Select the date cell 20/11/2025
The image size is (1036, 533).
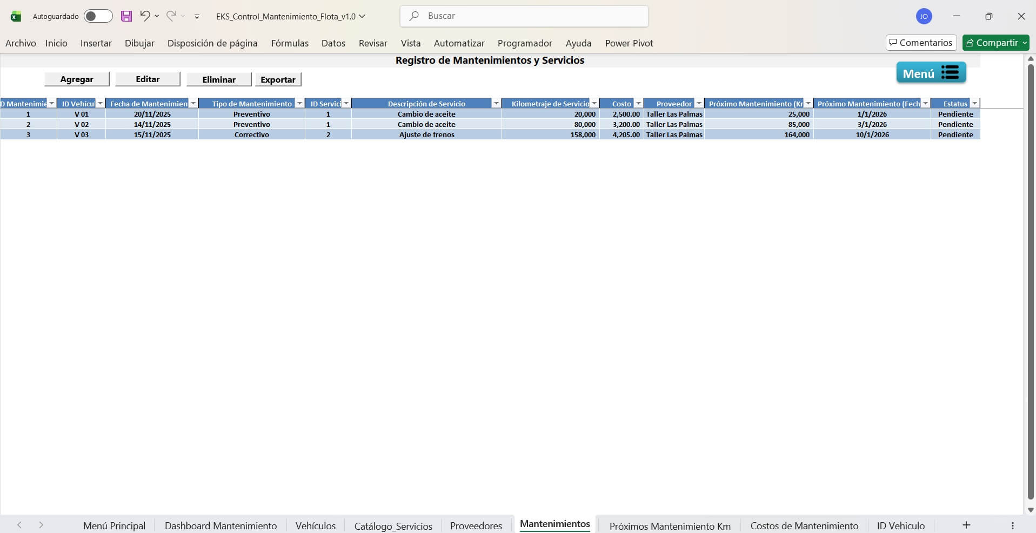(x=152, y=114)
